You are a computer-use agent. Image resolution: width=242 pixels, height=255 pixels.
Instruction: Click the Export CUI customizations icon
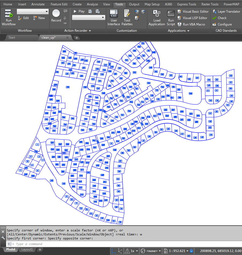143,12
